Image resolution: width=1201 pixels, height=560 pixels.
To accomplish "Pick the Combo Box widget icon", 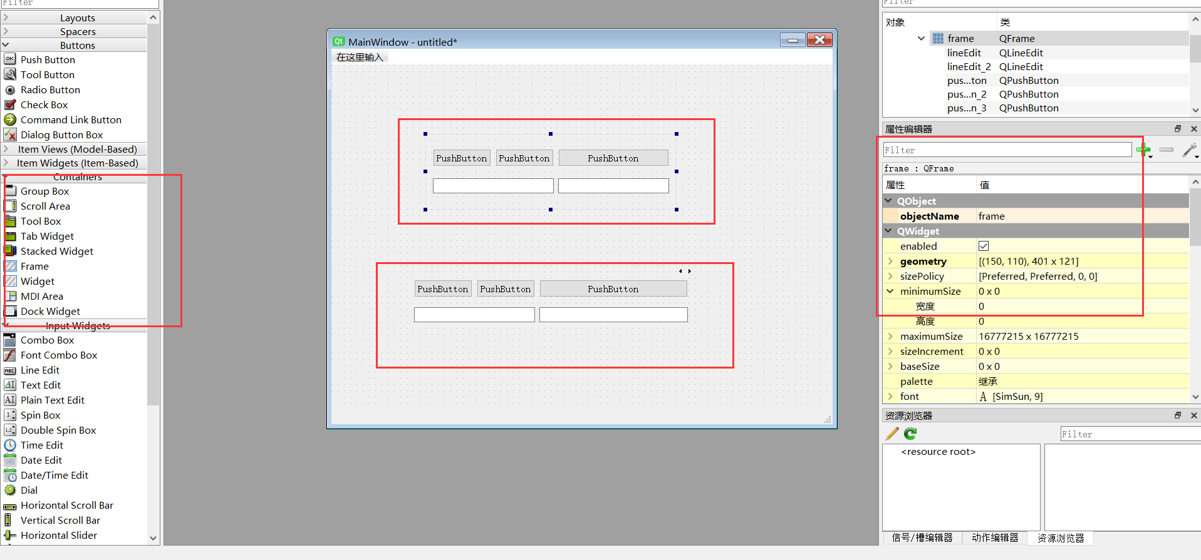I will point(10,340).
